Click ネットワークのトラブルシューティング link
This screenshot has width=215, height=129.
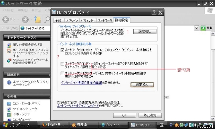click(x=31, y=83)
